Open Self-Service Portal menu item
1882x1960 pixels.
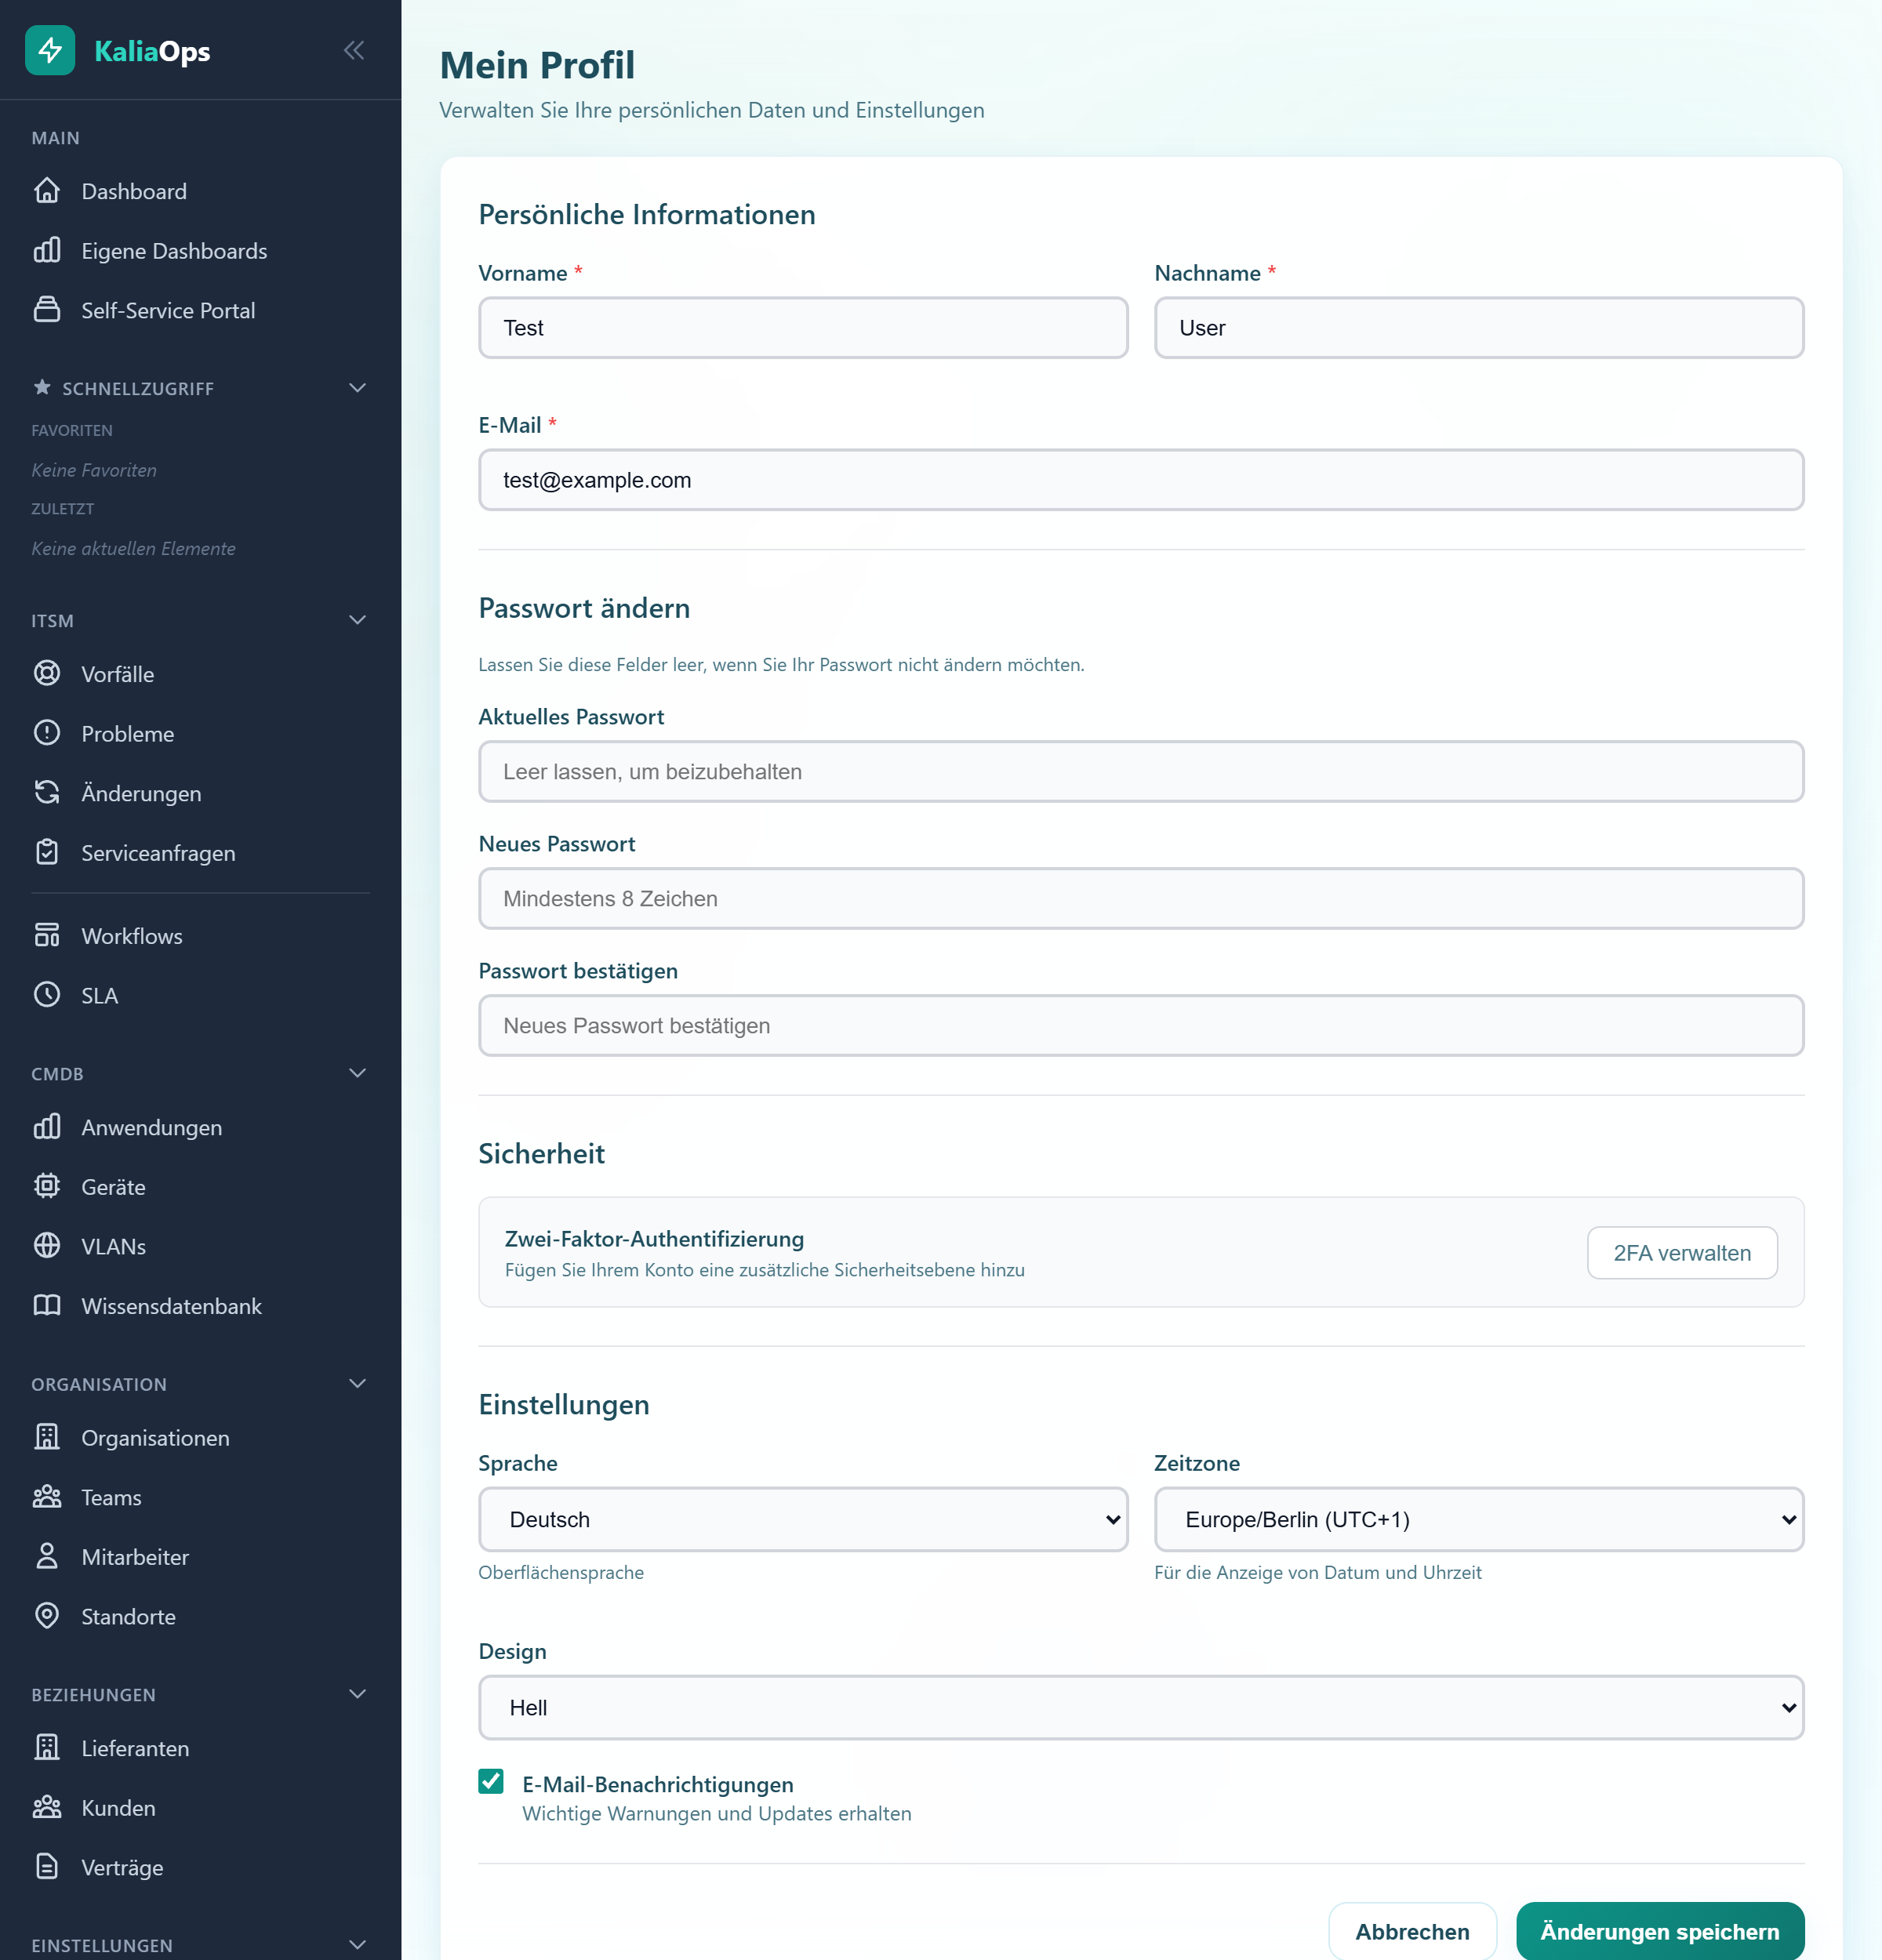[x=168, y=310]
